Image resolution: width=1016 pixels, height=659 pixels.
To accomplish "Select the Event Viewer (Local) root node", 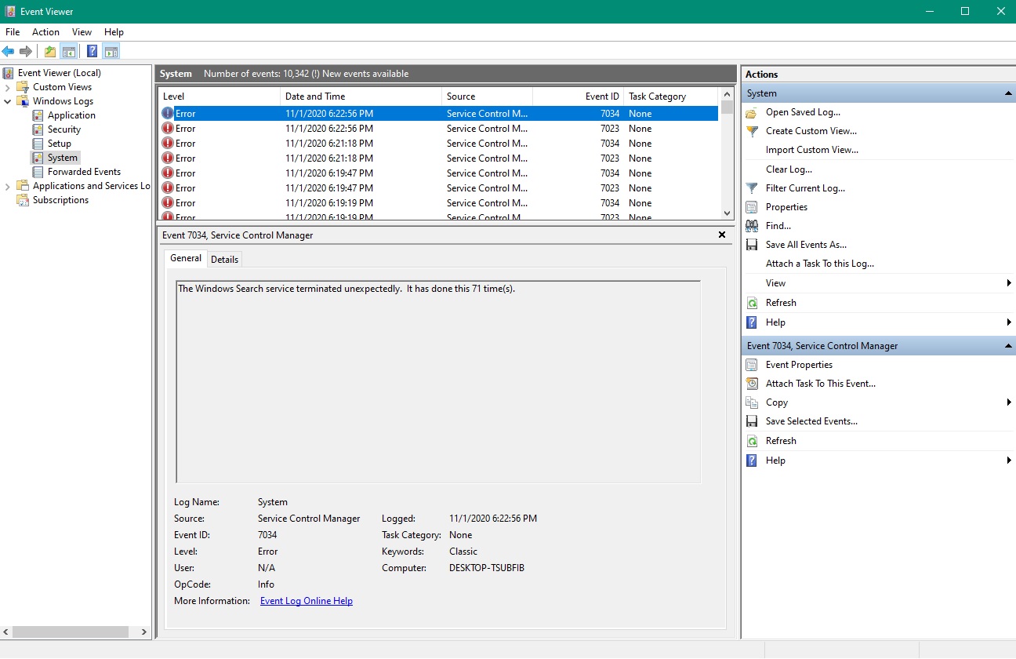I will 60,73.
